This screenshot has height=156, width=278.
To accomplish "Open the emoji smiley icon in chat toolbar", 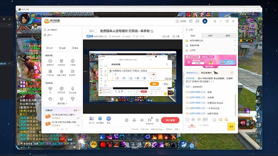I will (188, 120).
